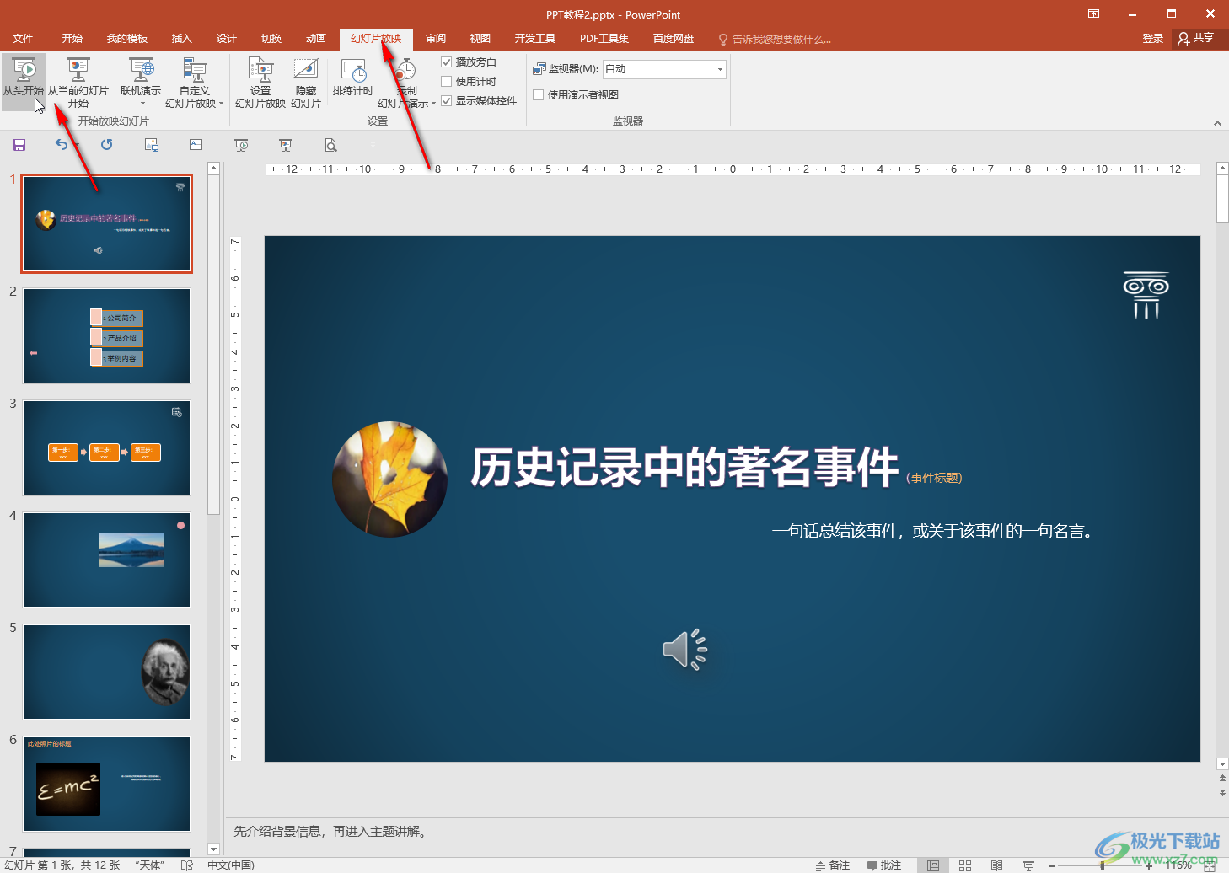Image resolution: width=1229 pixels, height=873 pixels.
Task: Select slide 6 thumbnail with E=mc²
Action: pos(106,784)
